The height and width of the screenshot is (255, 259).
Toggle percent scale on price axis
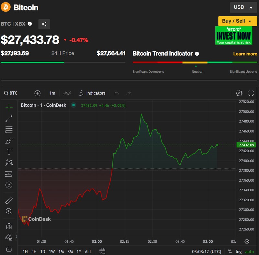click(x=230, y=251)
